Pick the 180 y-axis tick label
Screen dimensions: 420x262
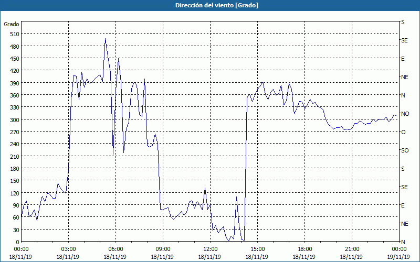pyautogui.click(x=15, y=168)
